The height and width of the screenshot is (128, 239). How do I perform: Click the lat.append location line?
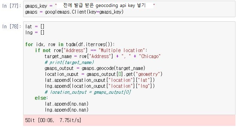[100, 80]
